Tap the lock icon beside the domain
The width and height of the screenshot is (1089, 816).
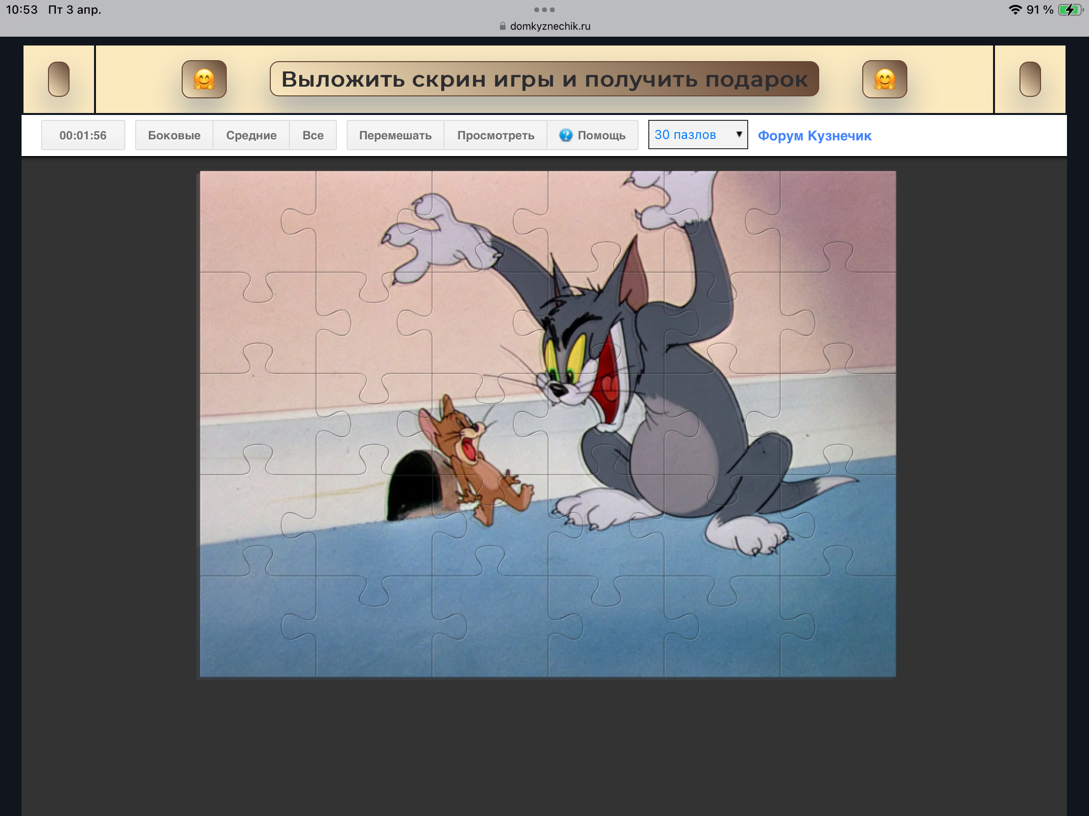click(502, 26)
